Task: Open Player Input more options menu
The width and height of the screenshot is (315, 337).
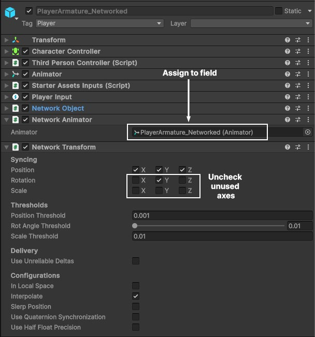Action: [308, 97]
